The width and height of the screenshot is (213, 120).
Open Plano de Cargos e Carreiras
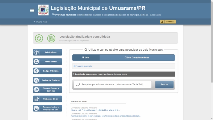[x=47, y=90]
